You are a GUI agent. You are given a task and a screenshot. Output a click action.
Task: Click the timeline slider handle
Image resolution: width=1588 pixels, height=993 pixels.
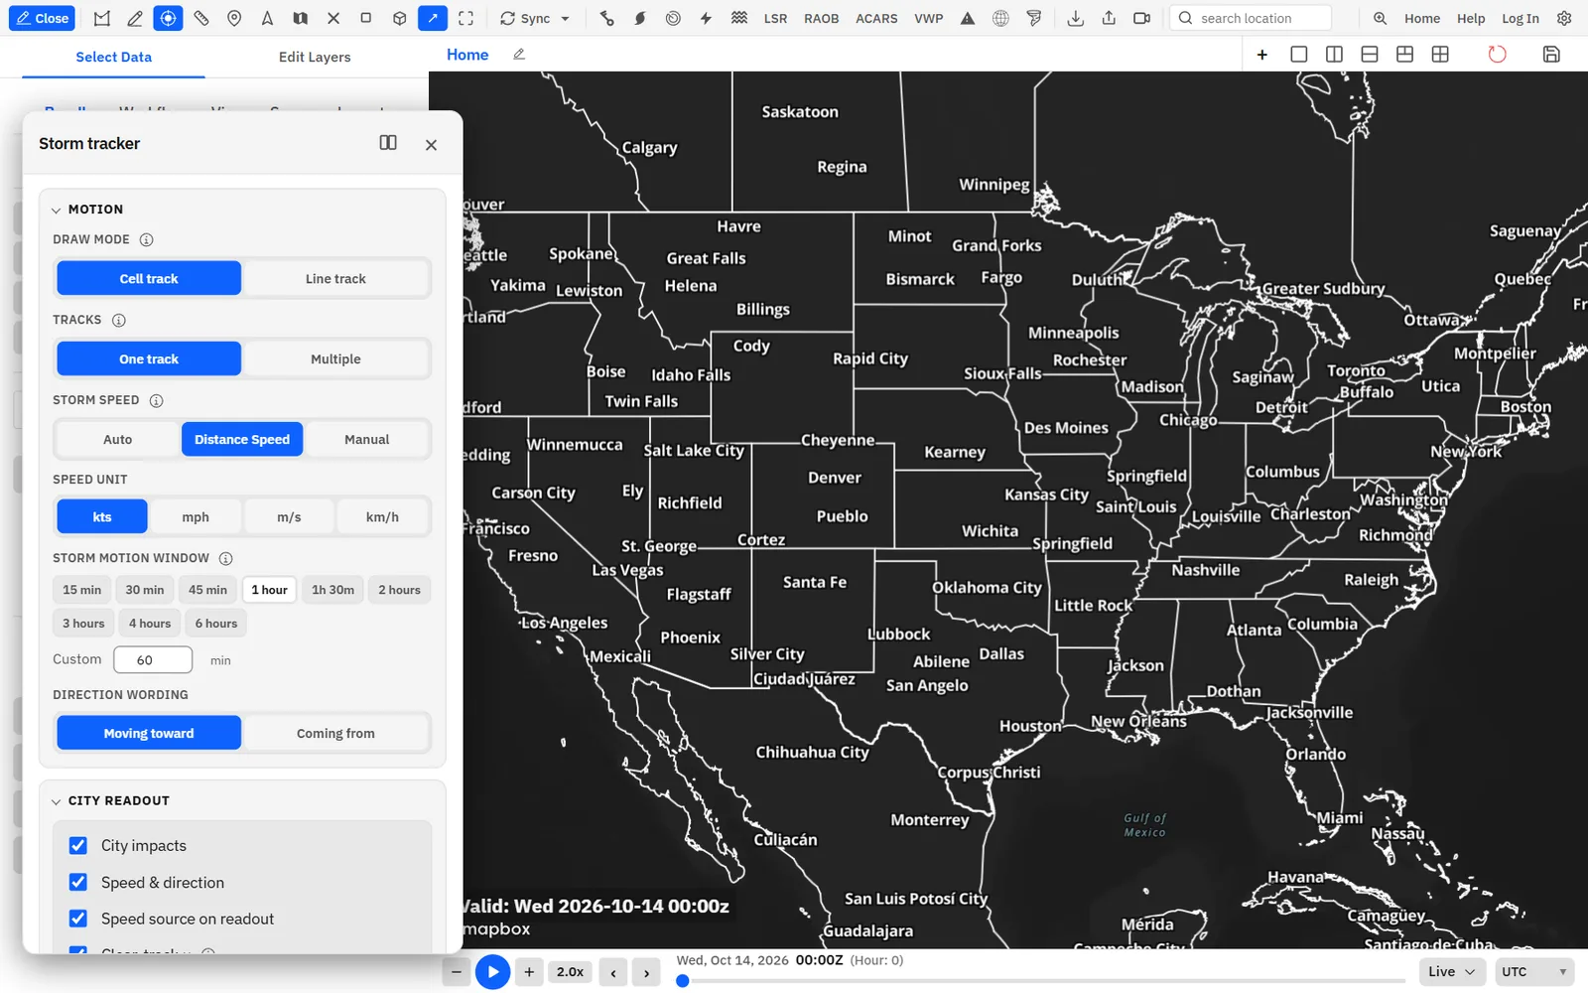pyautogui.click(x=683, y=981)
